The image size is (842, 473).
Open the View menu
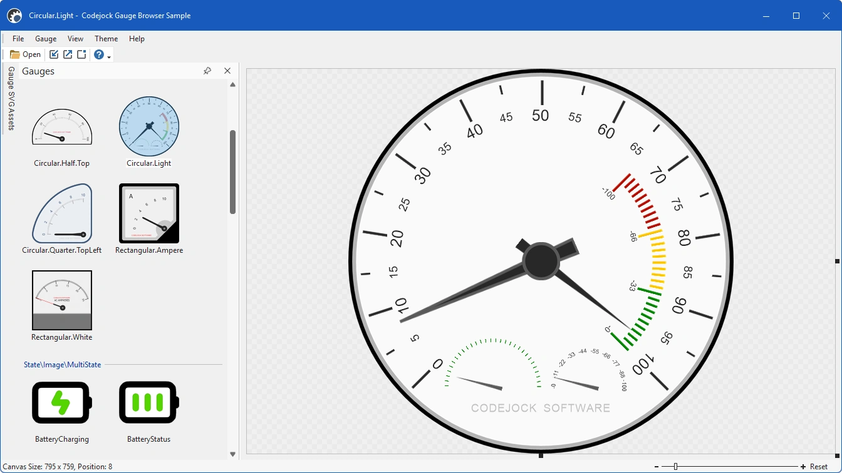pos(75,39)
